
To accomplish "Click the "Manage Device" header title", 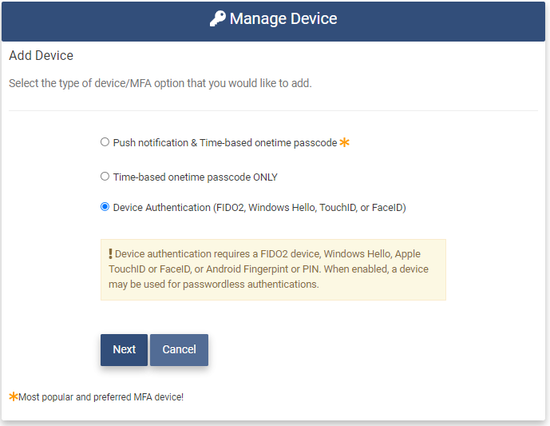I will pyautogui.click(x=283, y=19).
